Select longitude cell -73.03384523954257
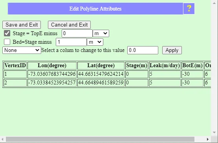Viewport: 218px width, 143px height. 52,83
